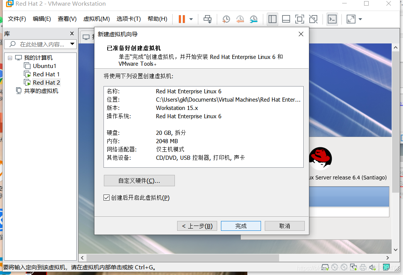The height and width of the screenshot is (275, 403).
Task: Toggle the library sidebar view icon
Action: click(272, 19)
